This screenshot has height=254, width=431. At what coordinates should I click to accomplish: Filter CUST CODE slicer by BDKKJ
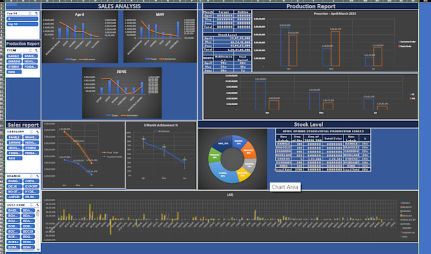click(13, 242)
